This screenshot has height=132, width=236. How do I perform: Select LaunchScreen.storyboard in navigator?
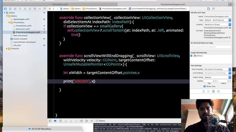pos(24,42)
